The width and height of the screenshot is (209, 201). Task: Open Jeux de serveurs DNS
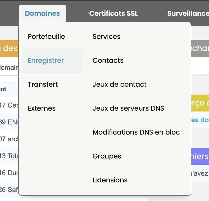128,108
